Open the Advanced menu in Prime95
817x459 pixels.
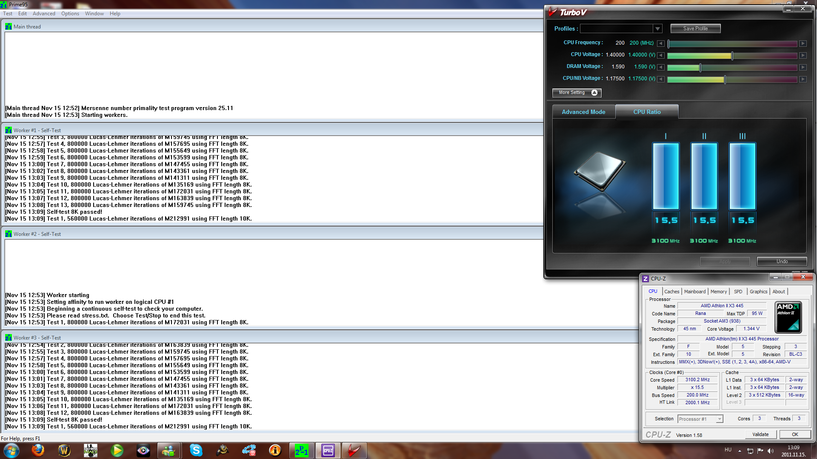point(44,14)
